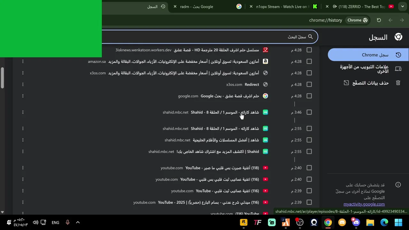
Task: Click the magnifier icon in history search
Action: [x=310, y=37]
